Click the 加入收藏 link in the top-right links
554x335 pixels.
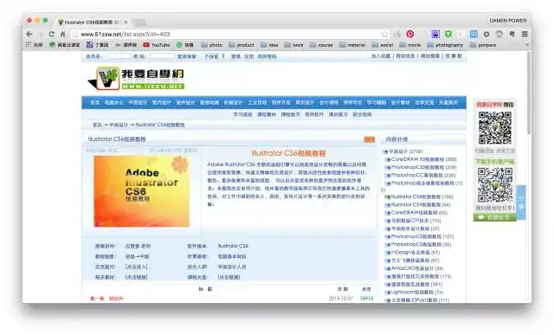coord(381,55)
